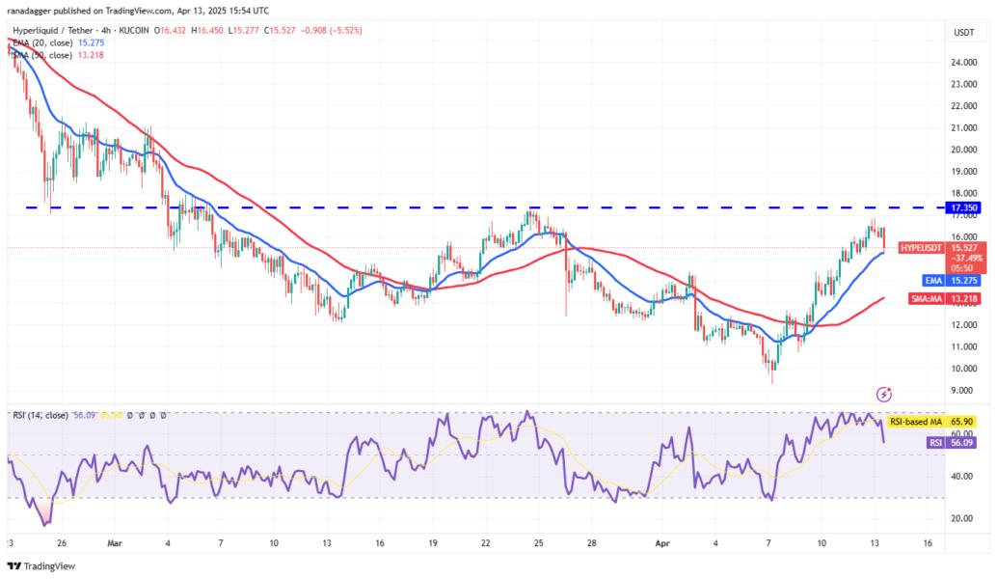Click the blue 17.350 price level tag
The image size is (997, 579).
click(x=965, y=207)
